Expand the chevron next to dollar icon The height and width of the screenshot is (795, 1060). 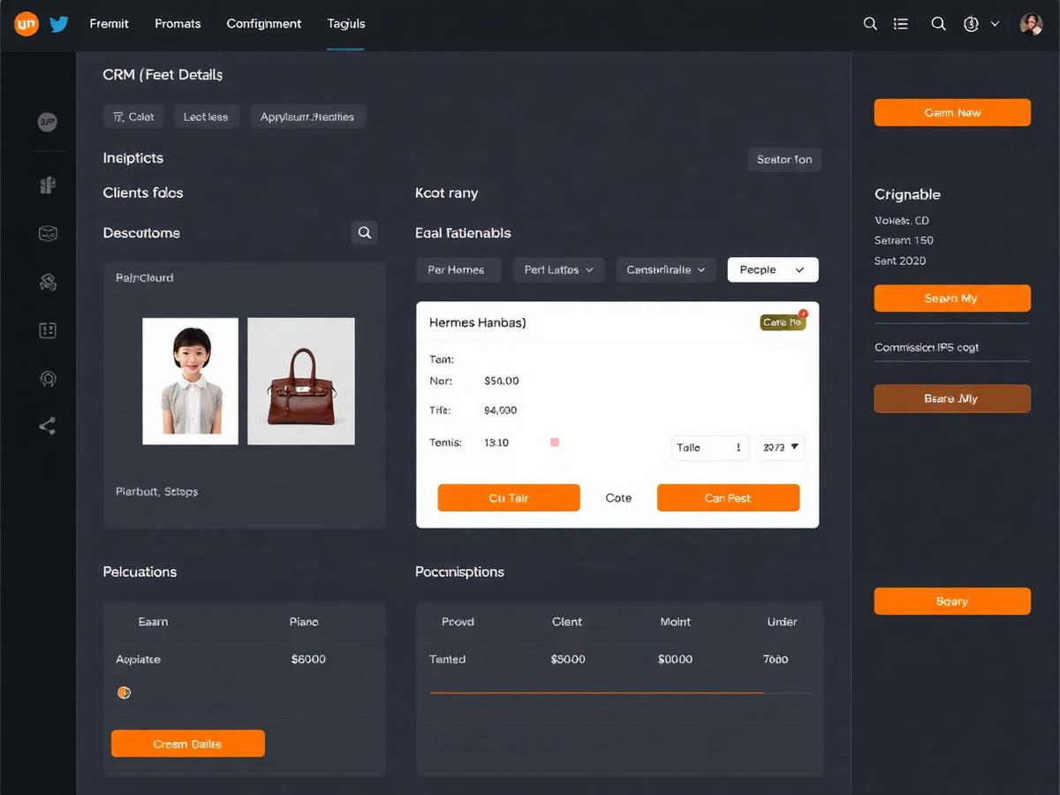pyautogui.click(x=996, y=24)
